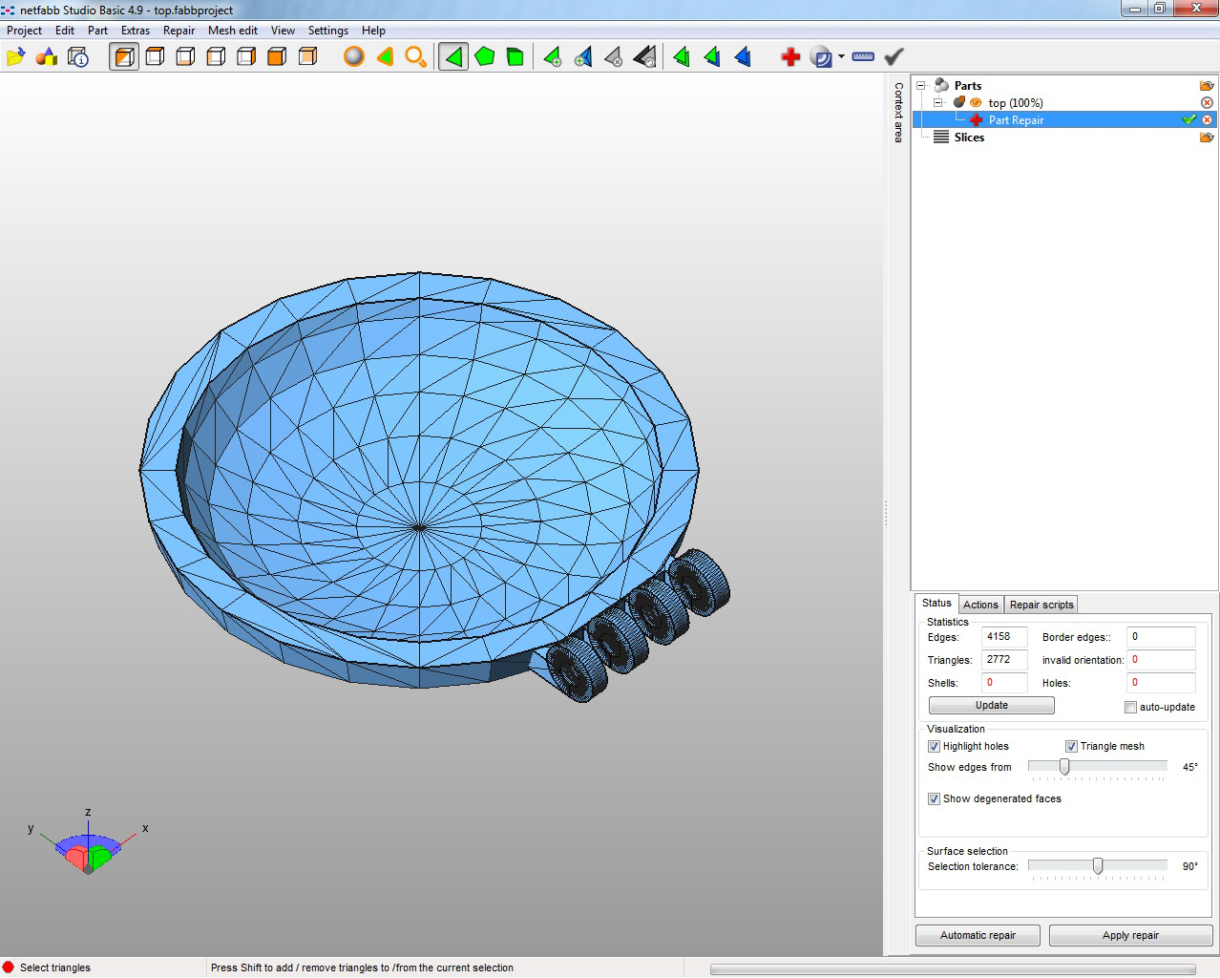The height and width of the screenshot is (978, 1220).
Task: Uncheck Highlight holes
Action: [x=934, y=747]
